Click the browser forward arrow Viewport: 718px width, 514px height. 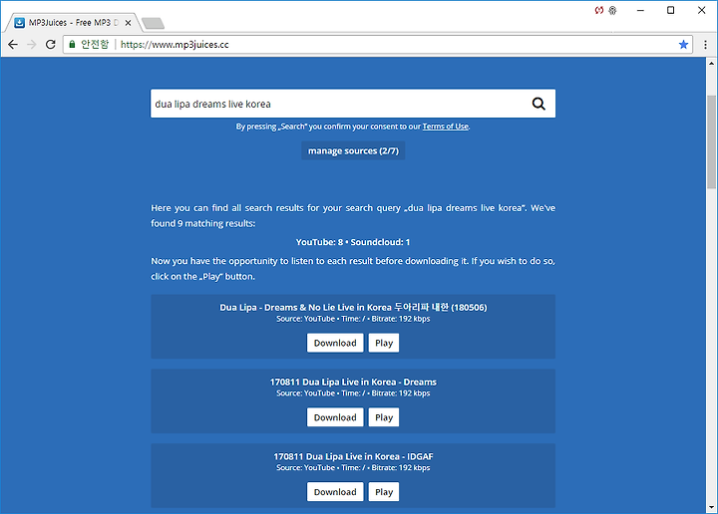[32, 45]
